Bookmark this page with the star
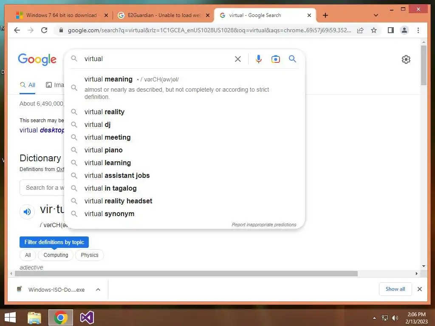435x326 pixels. coord(374,30)
